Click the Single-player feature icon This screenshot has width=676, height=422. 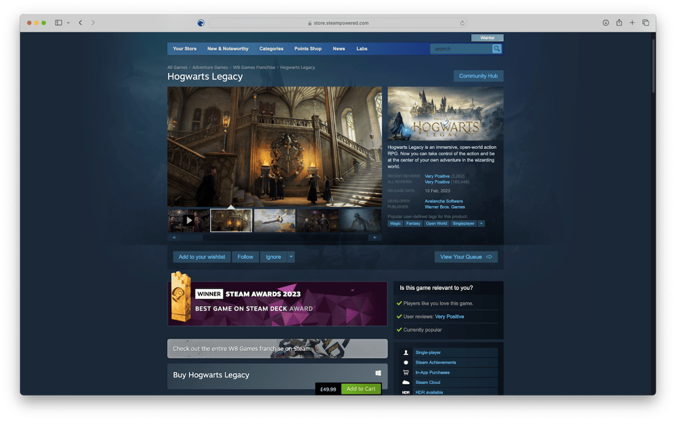click(x=406, y=353)
